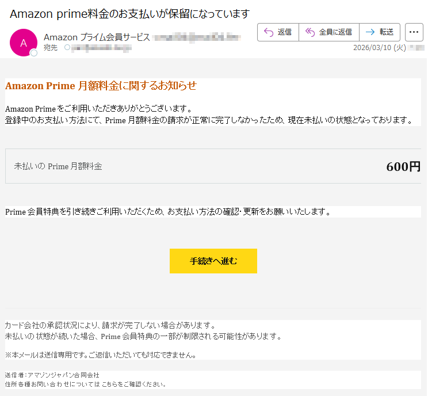Click the email subject Amazon prime料金のお支払いが保留になっています

pos(129,14)
